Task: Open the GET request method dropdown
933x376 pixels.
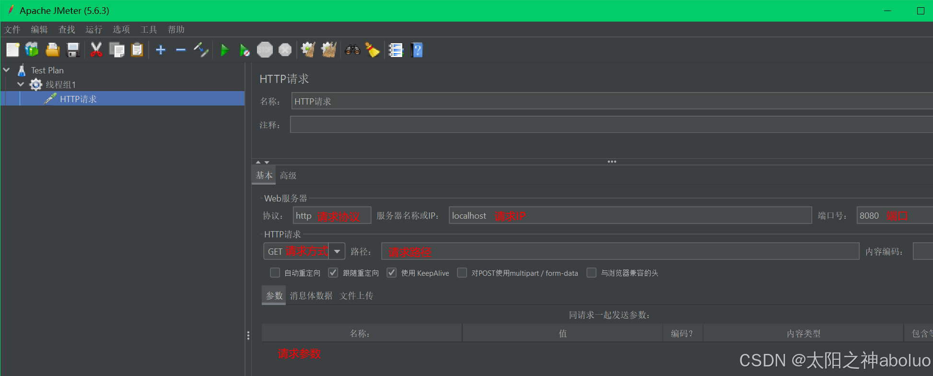Action: pyautogui.click(x=337, y=251)
